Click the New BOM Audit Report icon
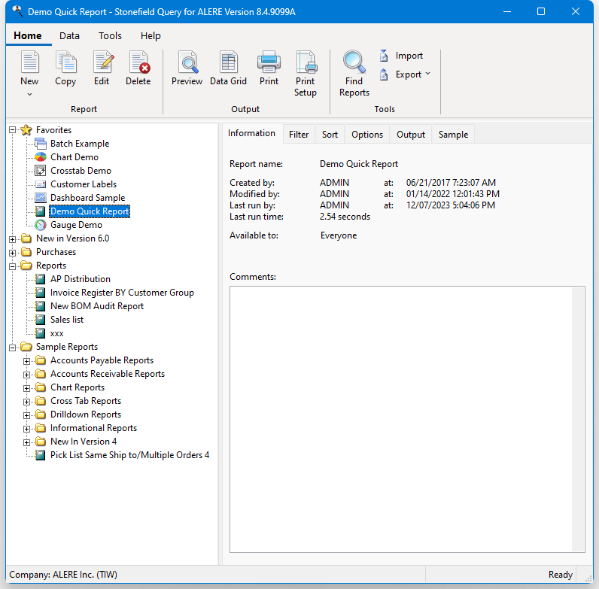Image resolution: width=599 pixels, height=589 pixels. [x=41, y=306]
